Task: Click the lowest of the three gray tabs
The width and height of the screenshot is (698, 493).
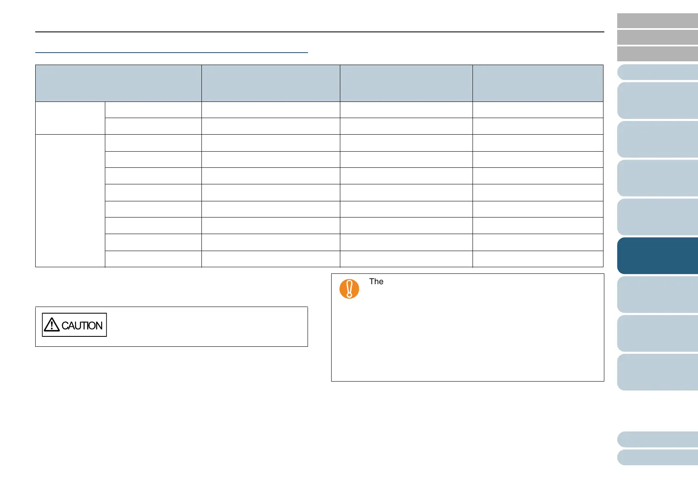Action: tap(657, 54)
